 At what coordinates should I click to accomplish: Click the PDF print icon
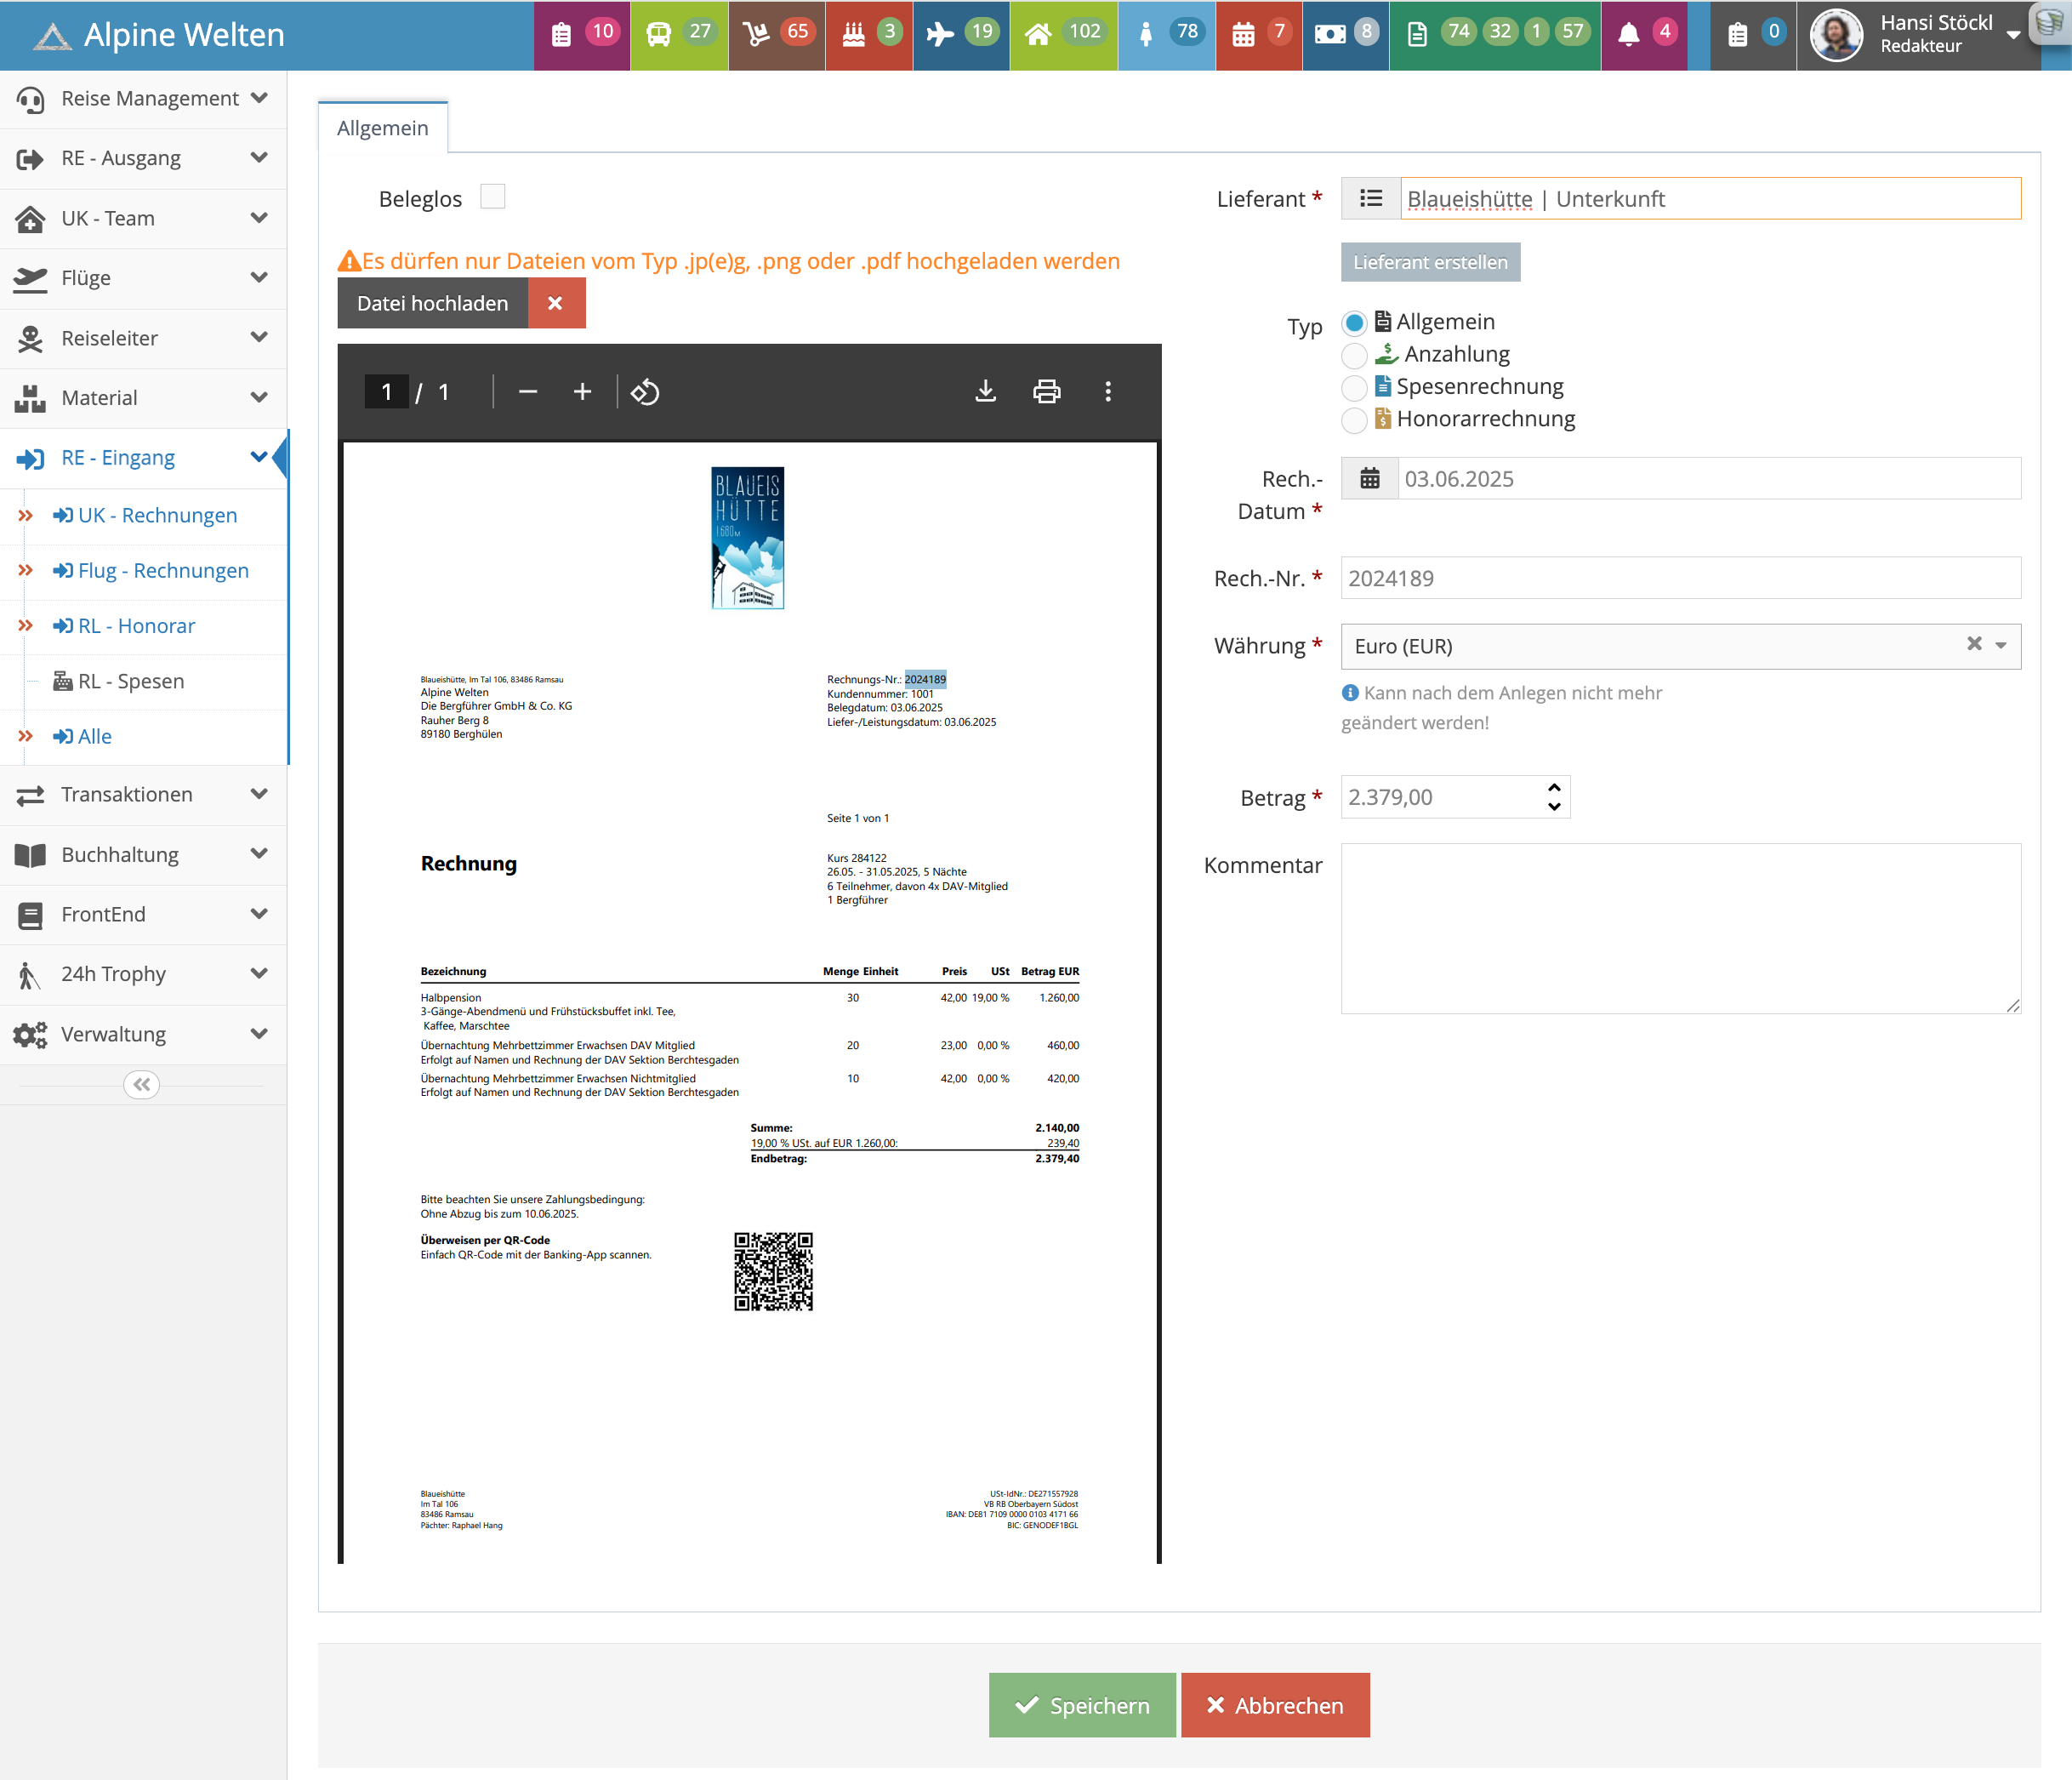(1046, 391)
